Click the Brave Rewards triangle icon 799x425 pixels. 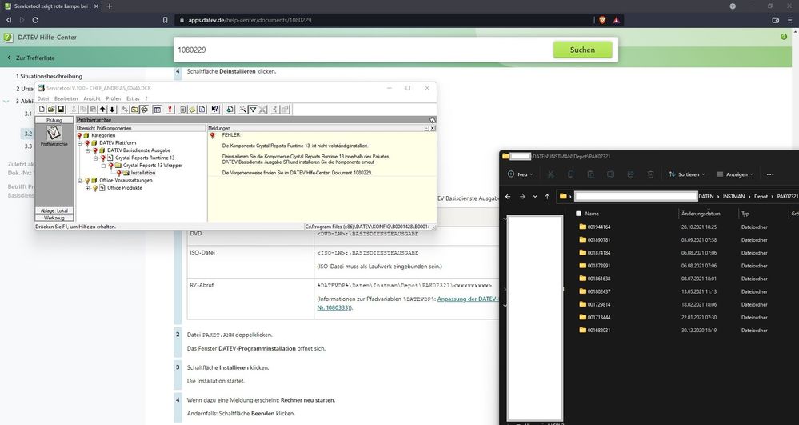[616, 20]
